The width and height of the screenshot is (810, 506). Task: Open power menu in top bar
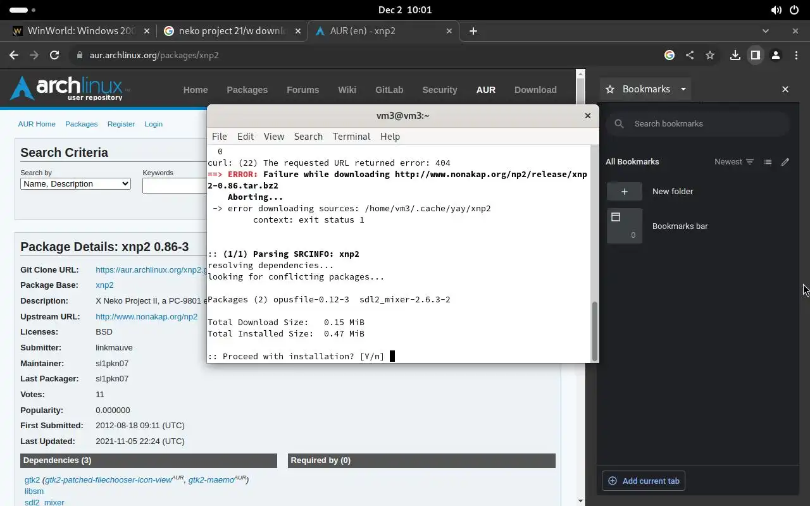click(795, 10)
